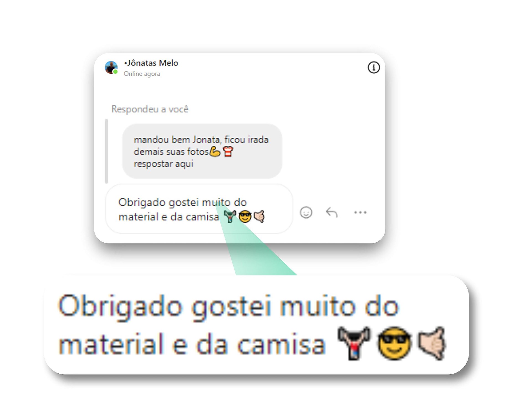Click the large sunglasses emoji in the callout
This screenshot has height=402, width=509.
[x=394, y=343]
